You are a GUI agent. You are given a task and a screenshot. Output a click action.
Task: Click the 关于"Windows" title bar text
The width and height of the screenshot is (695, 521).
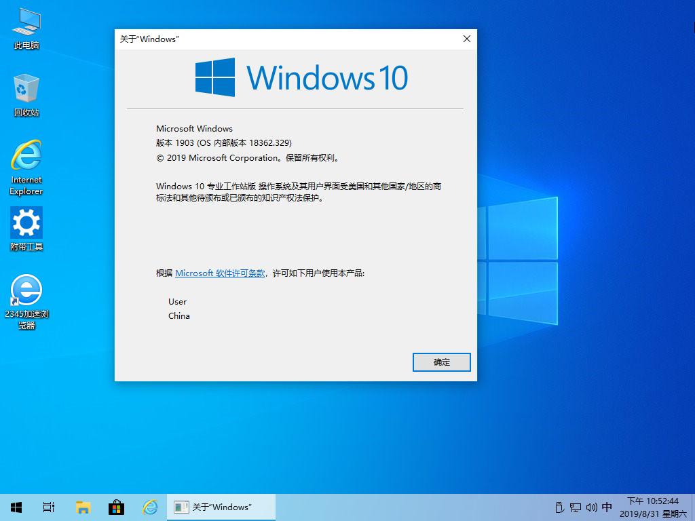point(149,39)
